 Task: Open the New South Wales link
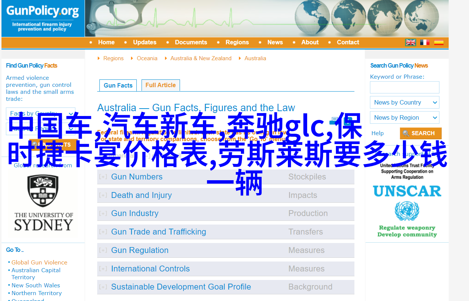[36, 285]
